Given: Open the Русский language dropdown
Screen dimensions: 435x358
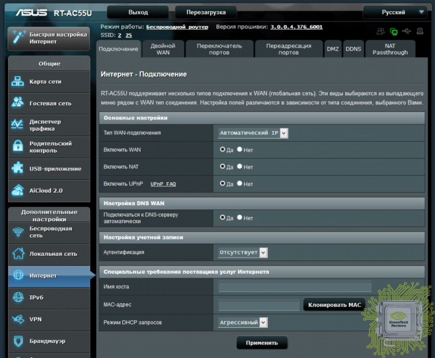Looking at the screenshot, I should 395,13.
